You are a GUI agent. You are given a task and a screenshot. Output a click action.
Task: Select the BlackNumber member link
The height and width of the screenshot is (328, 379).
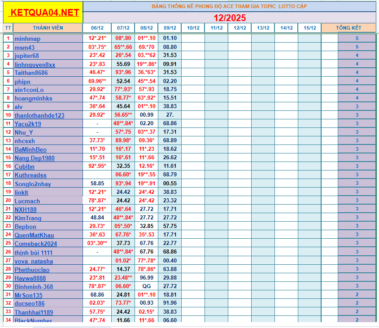coord(32,321)
